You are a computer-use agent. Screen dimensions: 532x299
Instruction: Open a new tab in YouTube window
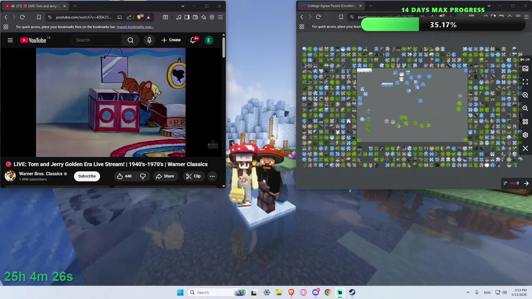pos(75,6)
